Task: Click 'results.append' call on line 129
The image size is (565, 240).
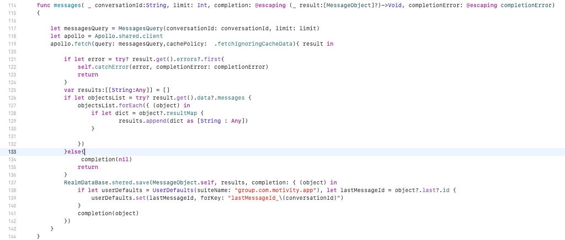Action: pos(142,121)
